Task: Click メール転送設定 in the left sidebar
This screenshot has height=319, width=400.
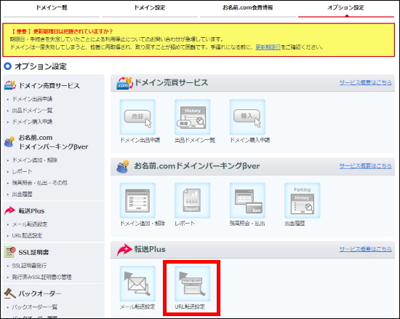Action: (x=30, y=224)
